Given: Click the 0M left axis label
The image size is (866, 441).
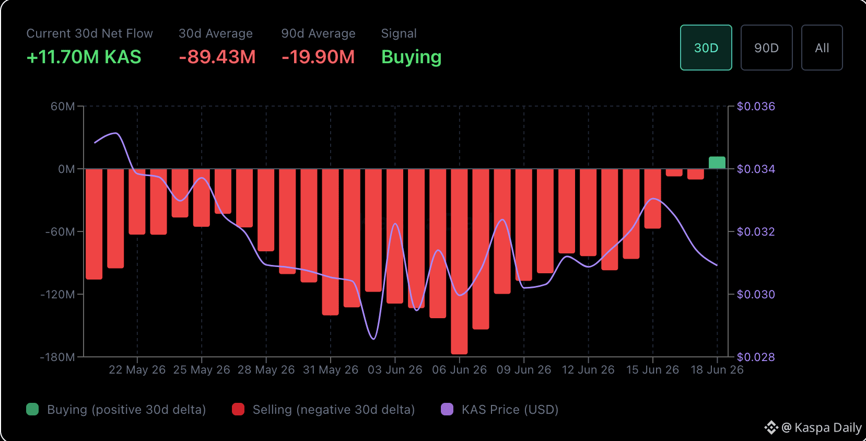Looking at the screenshot, I should 66,169.
